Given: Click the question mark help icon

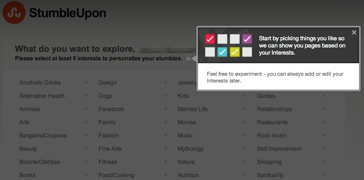Looking at the screenshot, I should [188, 59].
